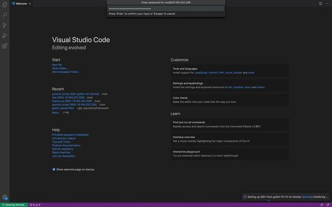Focus the SSH password input field
Image resolution: width=332 pixels, height=207 pixels.
[166, 9]
